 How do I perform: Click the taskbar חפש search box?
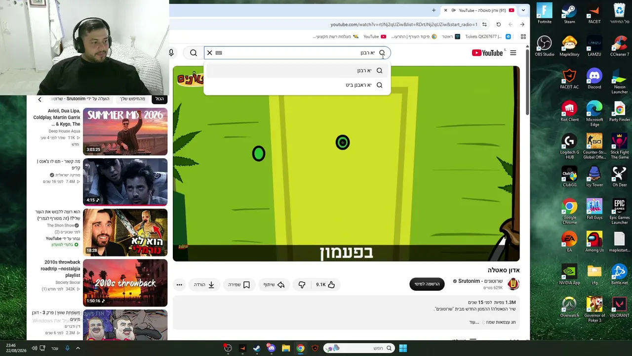click(359, 348)
